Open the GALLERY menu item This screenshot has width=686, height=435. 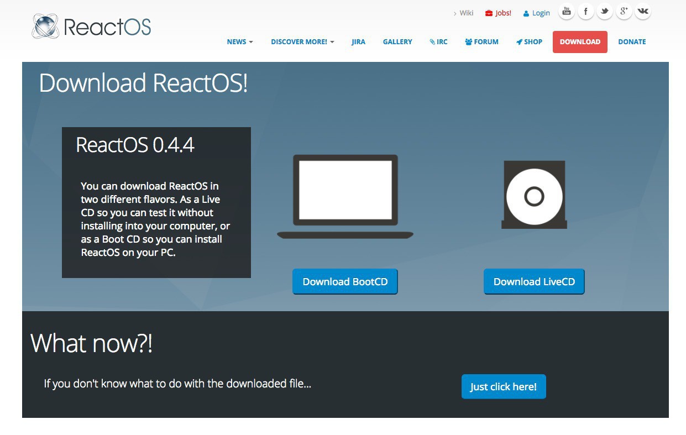397,41
